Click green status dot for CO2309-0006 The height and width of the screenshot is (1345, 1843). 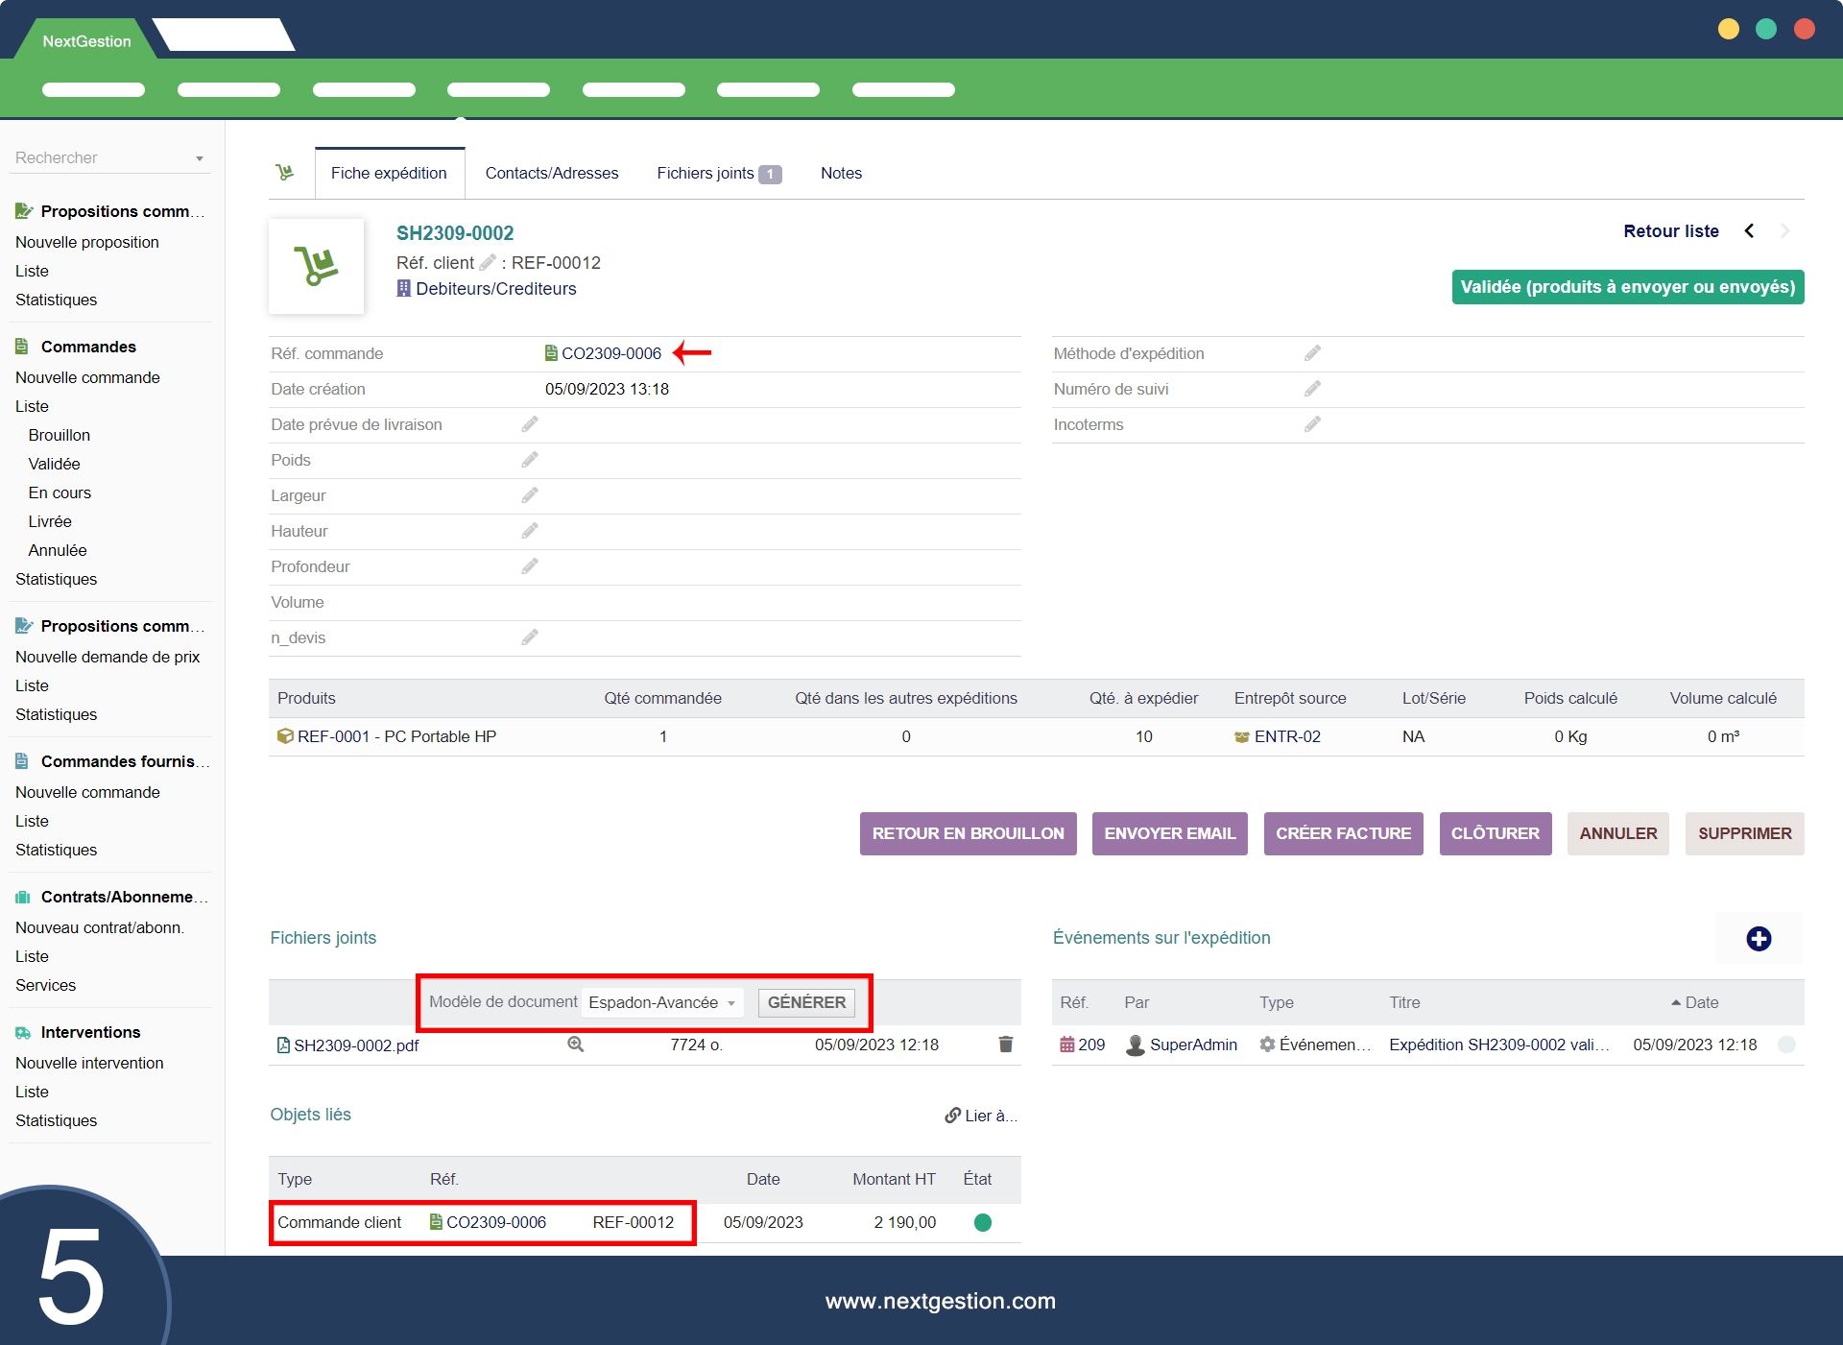pos(982,1222)
